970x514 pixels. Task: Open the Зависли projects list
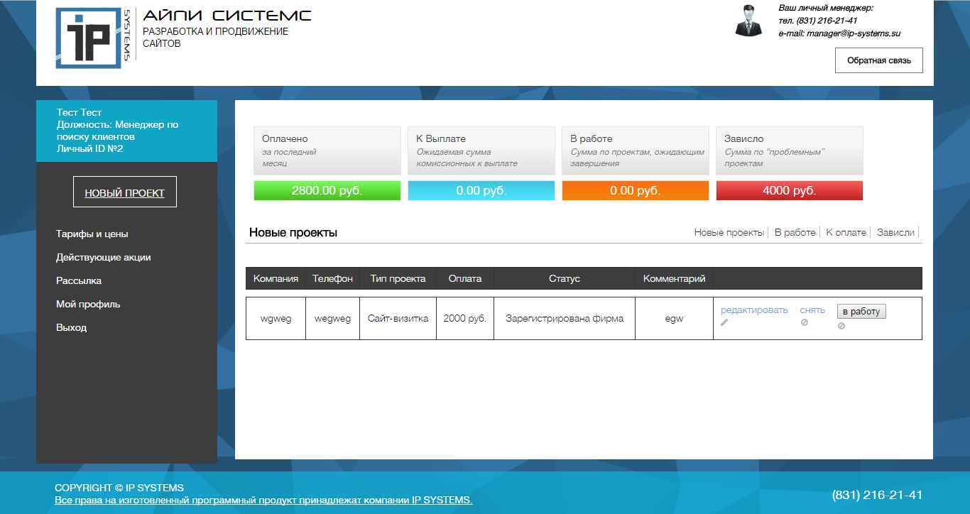pyautogui.click(x=895, y=231)
